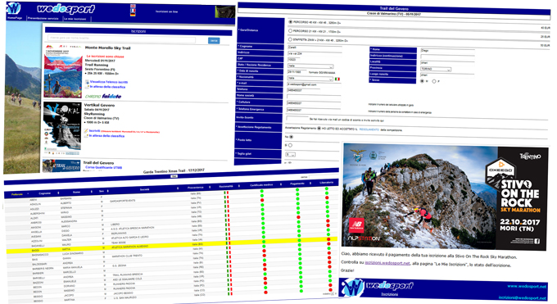Select the yellow highlighted BAGGI row
Viewport: 557px width, 304px height.
point(172,245)
